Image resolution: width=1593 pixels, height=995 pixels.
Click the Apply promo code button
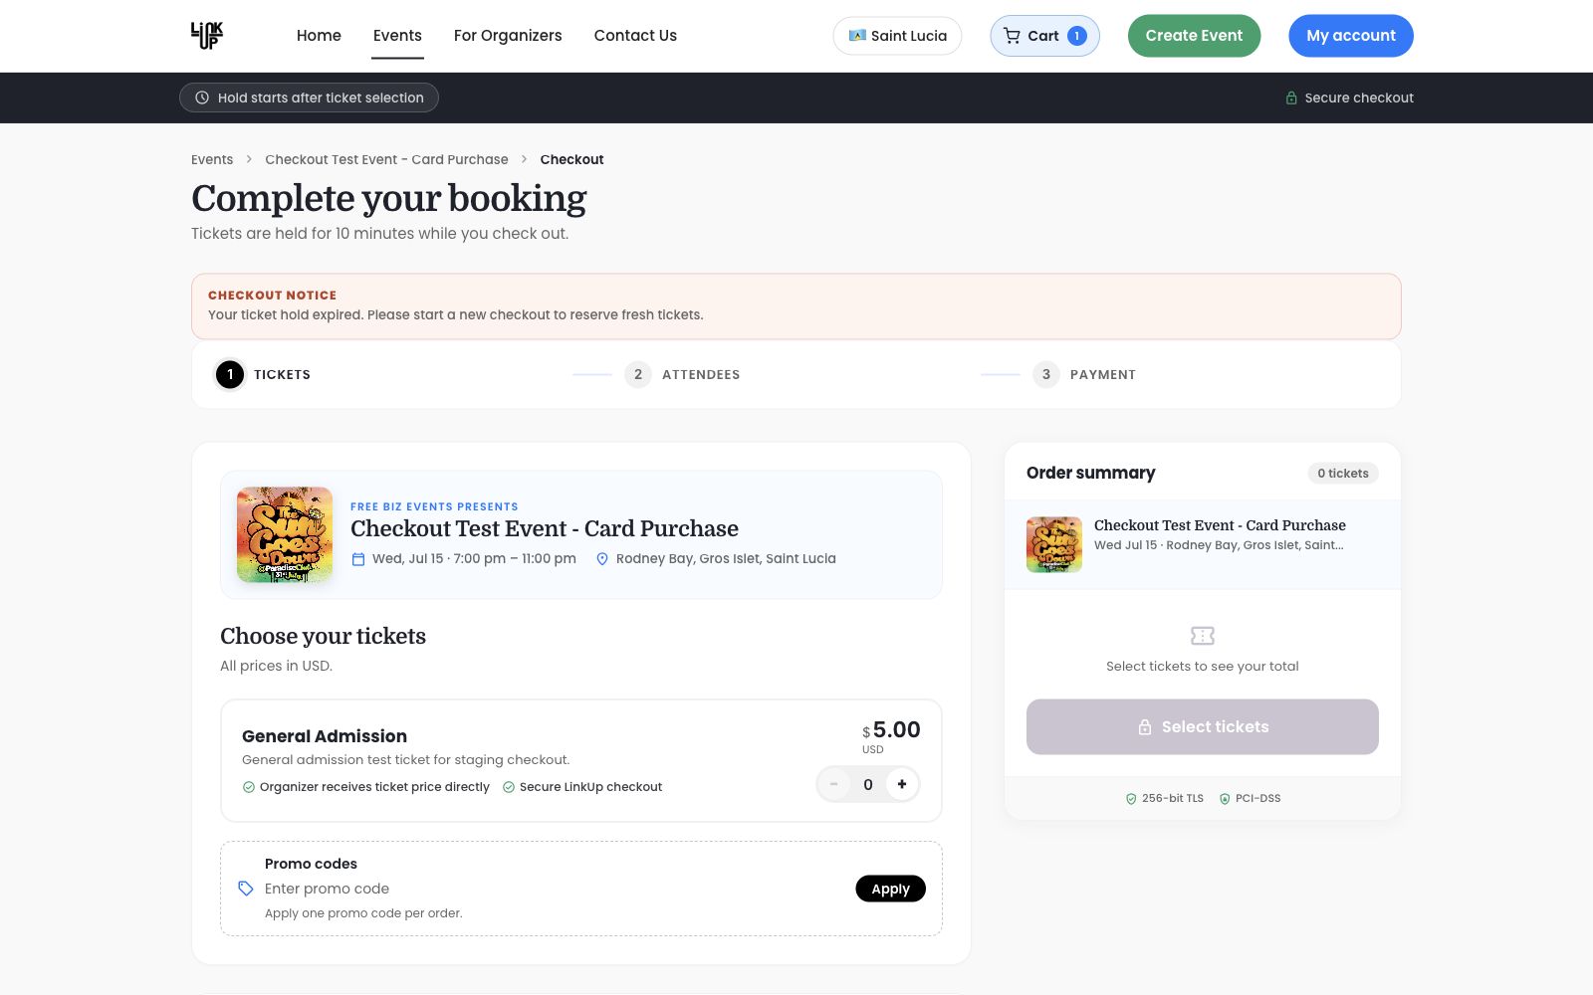coord(890,889)
